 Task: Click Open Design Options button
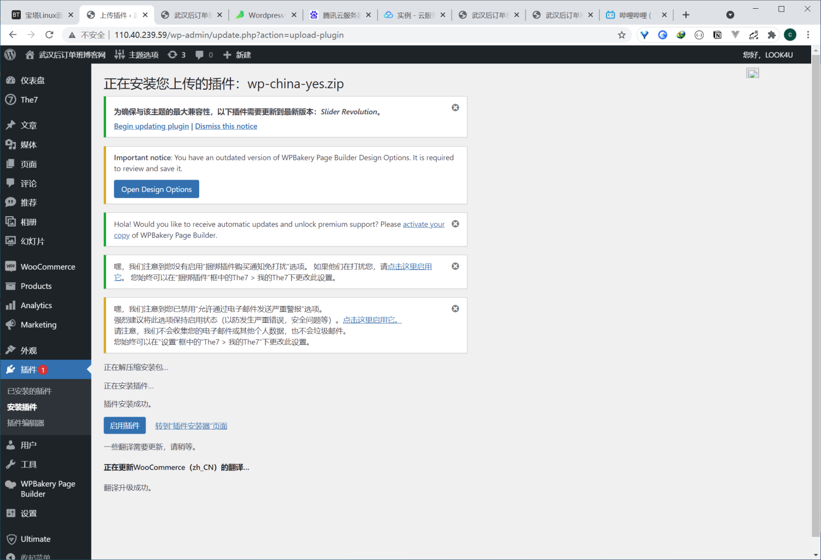pos(157,189)
